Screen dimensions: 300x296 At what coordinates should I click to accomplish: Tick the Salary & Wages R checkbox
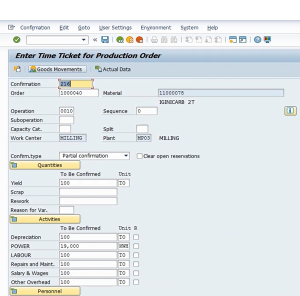(x=136, y=273)
